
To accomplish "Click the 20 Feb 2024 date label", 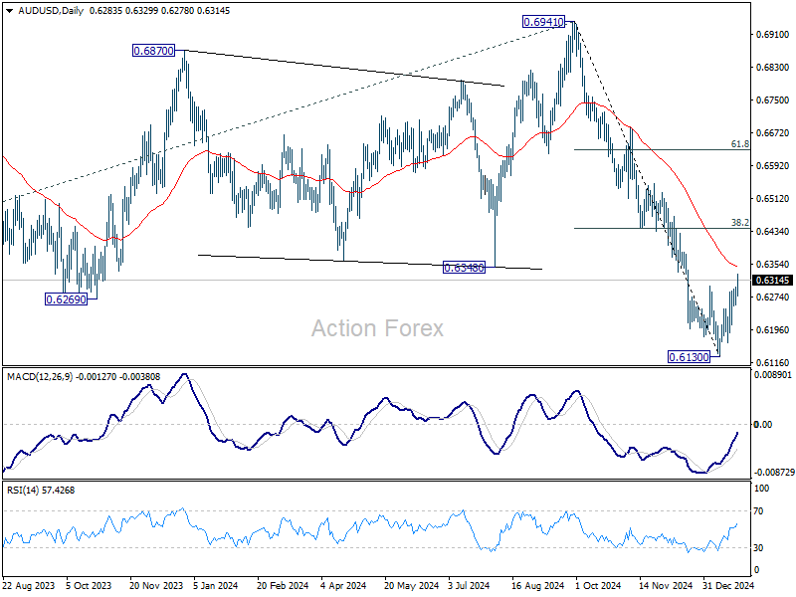I will tap(283, 585).
